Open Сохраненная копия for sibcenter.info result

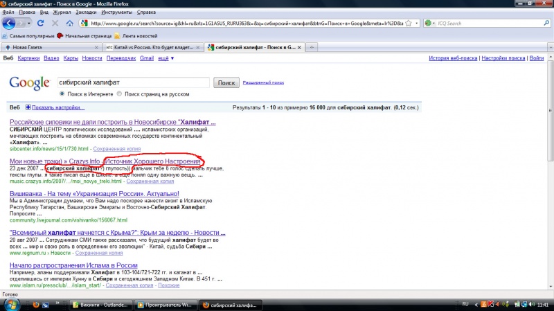117,149
